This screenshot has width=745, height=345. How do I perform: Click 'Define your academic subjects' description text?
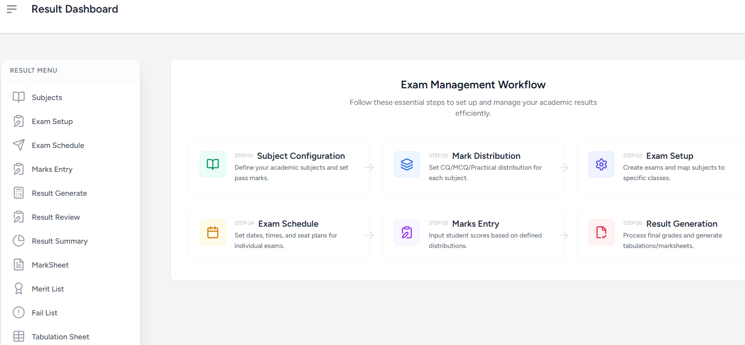(x=291, y=173)
